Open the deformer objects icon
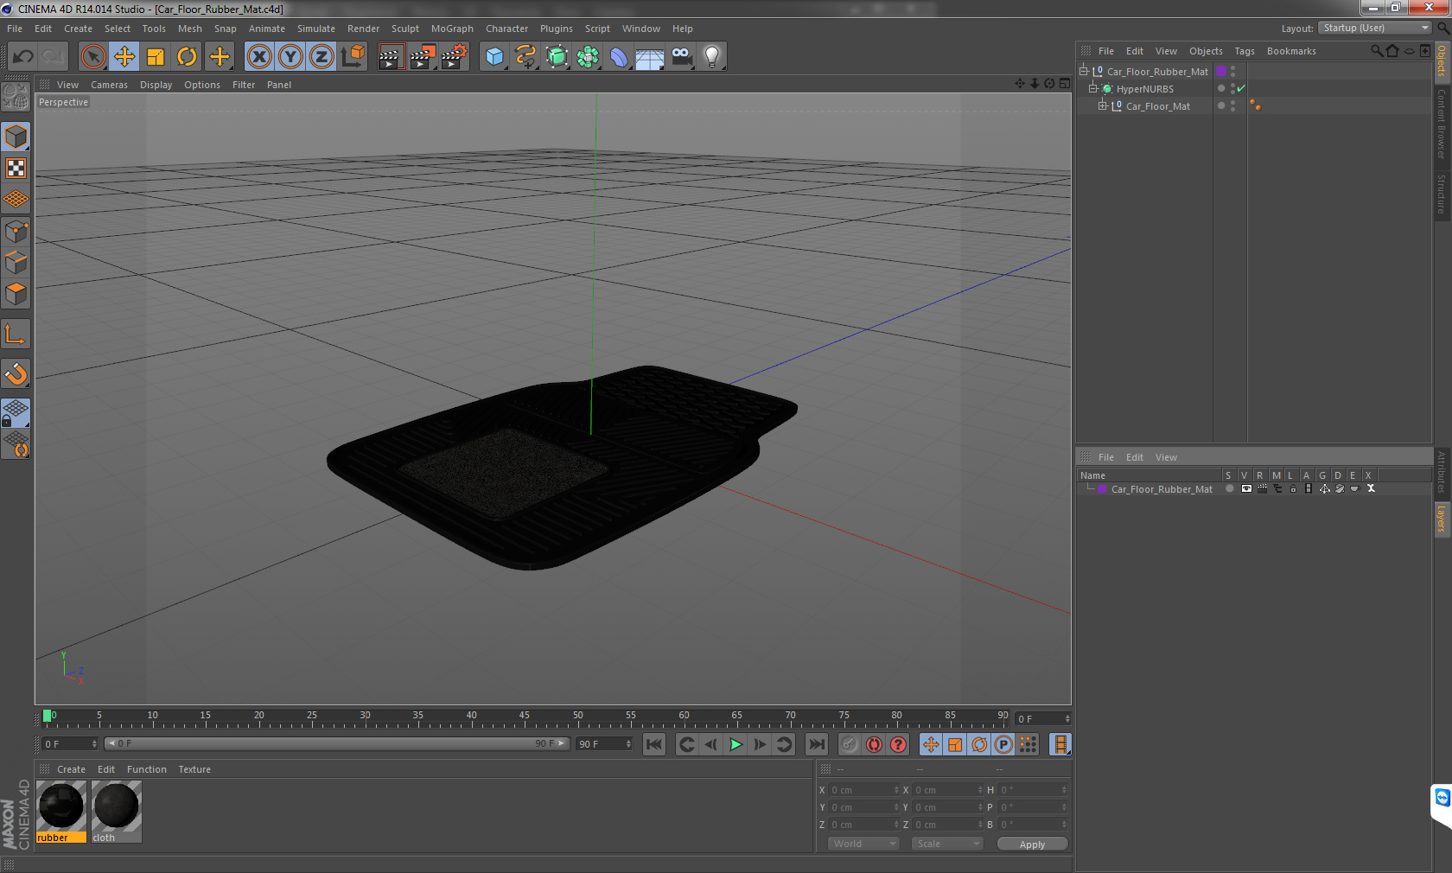Image resolution: width=1452 pixels, height=873 pixels. (x=619, y=57)
